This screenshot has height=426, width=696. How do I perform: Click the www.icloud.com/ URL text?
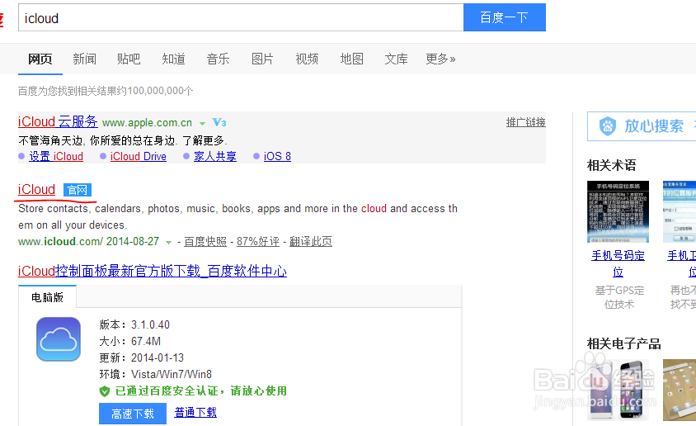[x=60, y=242]
